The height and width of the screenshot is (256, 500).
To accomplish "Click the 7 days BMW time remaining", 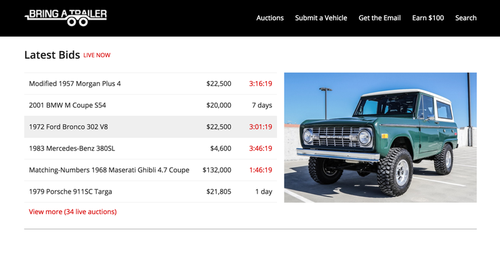I will pyautogui.click(x=262, y=105).
